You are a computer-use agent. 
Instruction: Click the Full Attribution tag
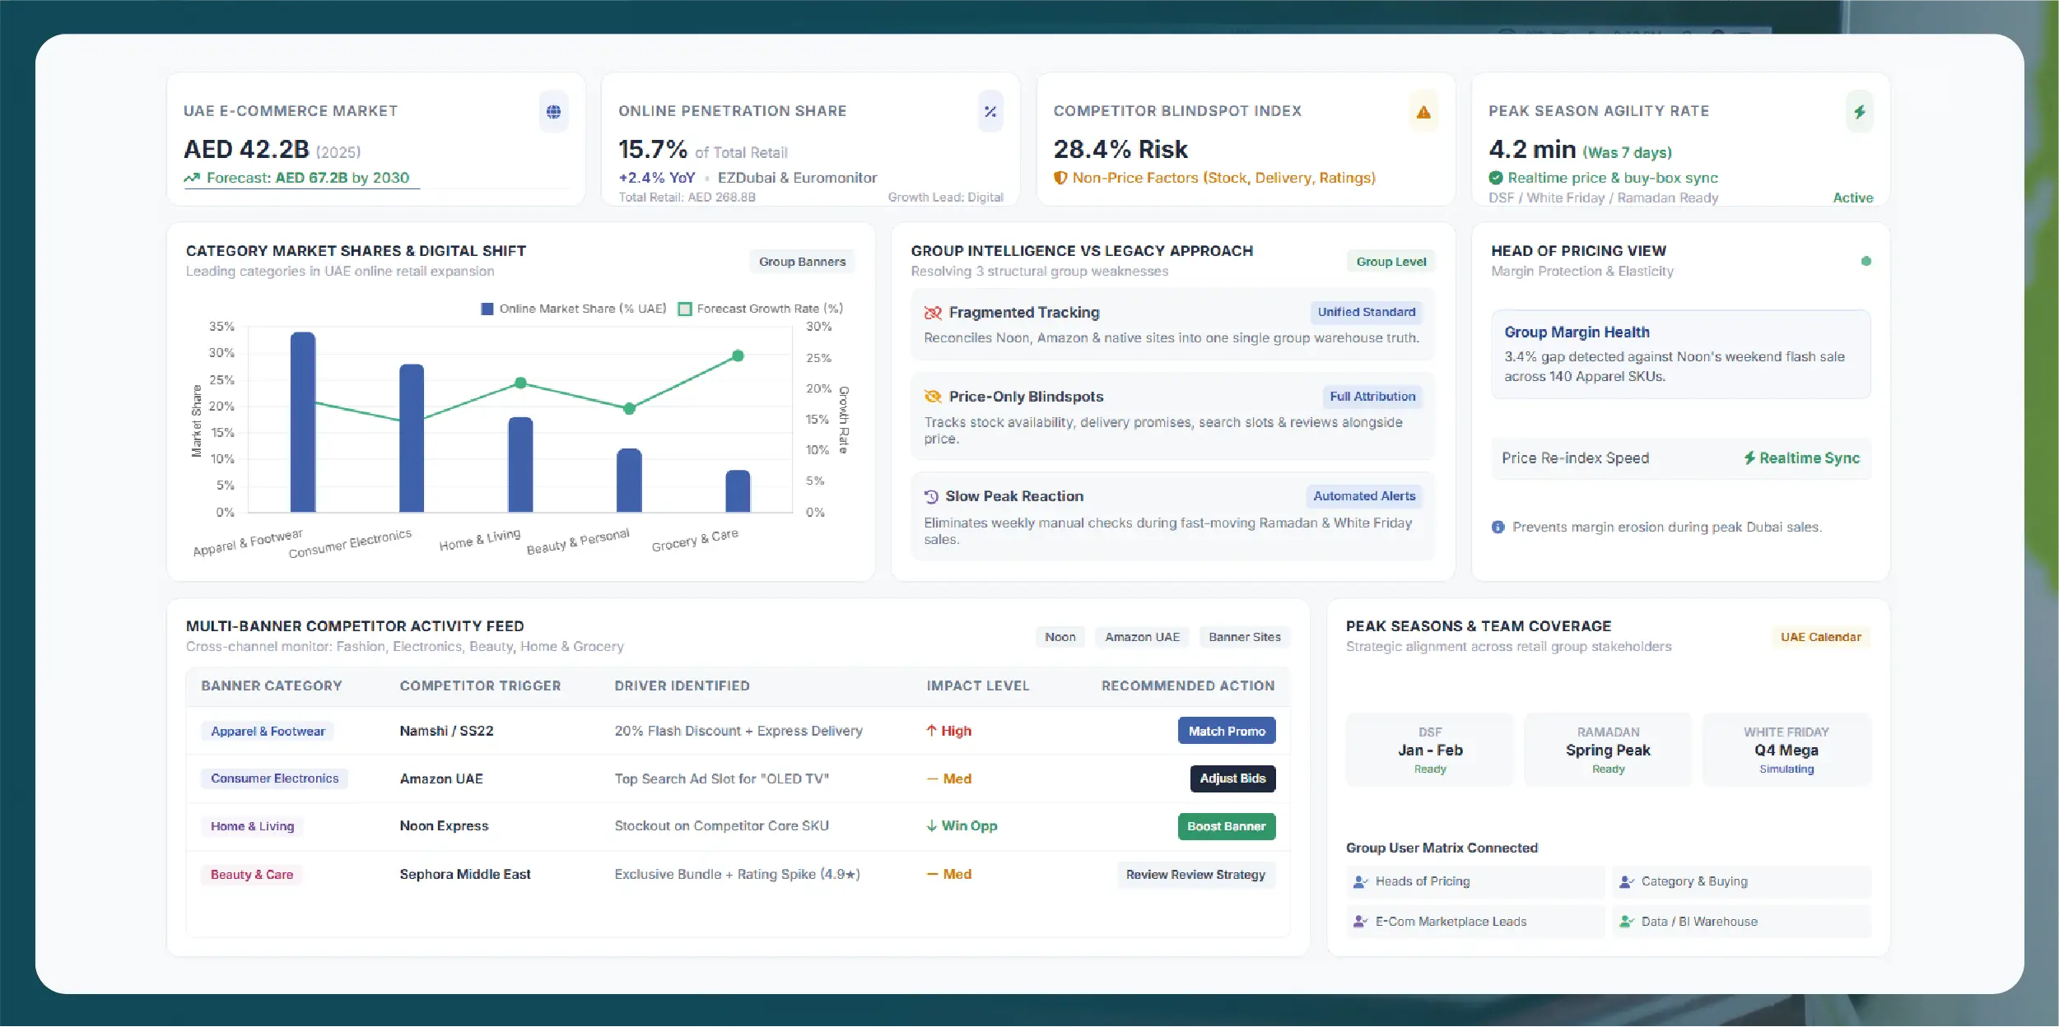(1372, 397)
